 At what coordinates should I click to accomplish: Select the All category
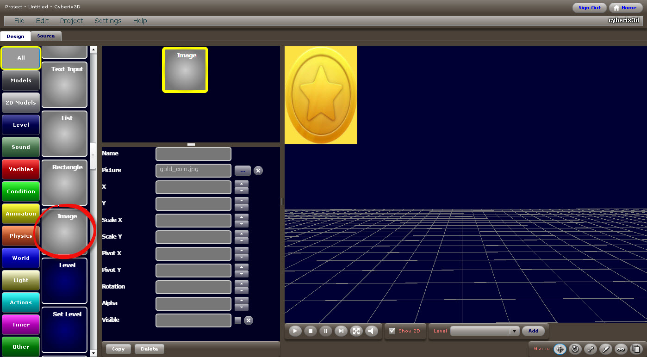coord(21,58)
